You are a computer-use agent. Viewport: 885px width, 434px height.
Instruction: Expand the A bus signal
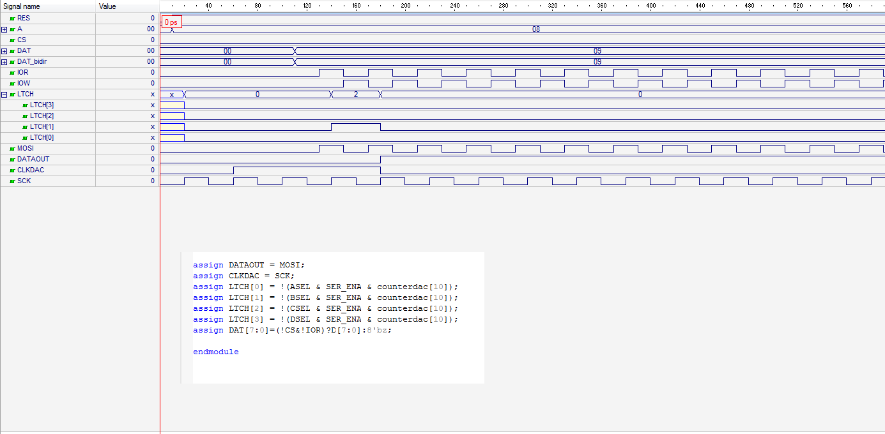4,29
